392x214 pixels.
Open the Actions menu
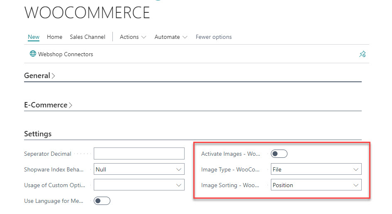[133, 37]
